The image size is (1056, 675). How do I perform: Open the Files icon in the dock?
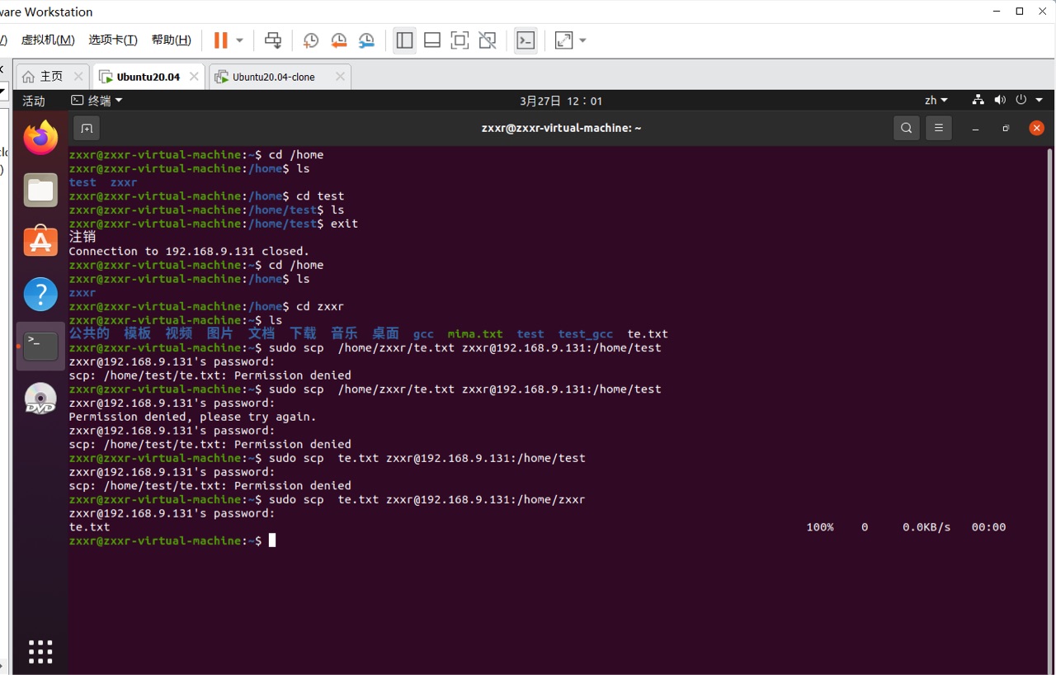click(x=40, y=190)
